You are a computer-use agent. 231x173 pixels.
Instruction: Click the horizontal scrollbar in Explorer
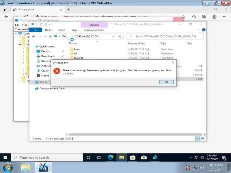point(135,134)
